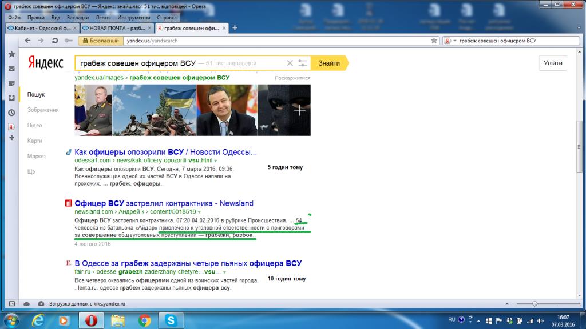Viewport: 586px width, 329px height.
Task: Click the Opera Link cloud icon
Action: (x=26, y=304)
